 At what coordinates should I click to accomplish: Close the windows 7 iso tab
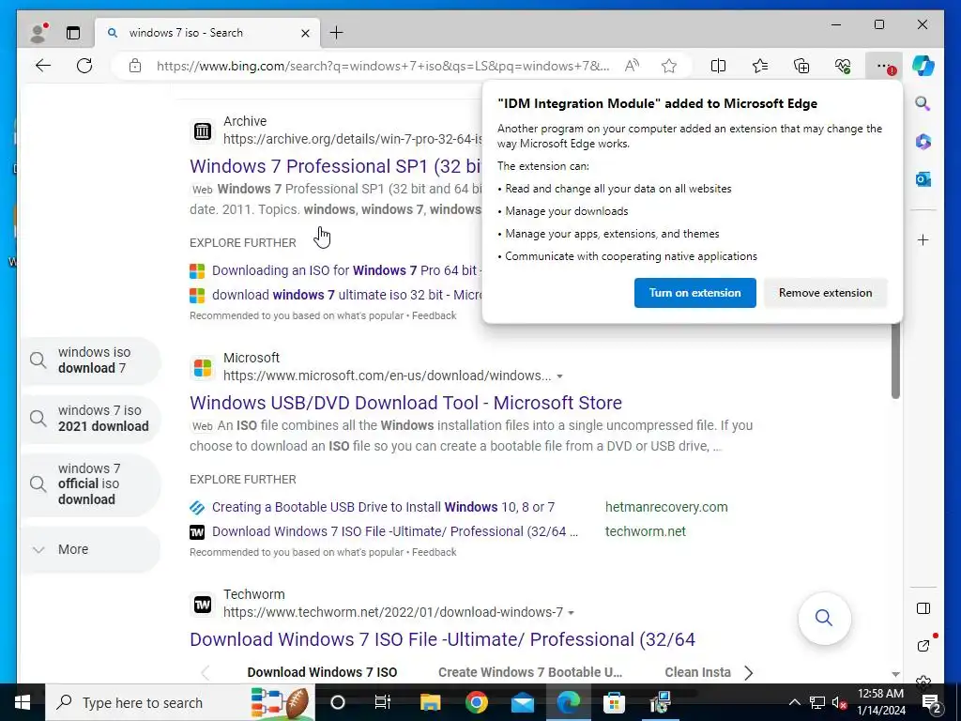(305, 33)
